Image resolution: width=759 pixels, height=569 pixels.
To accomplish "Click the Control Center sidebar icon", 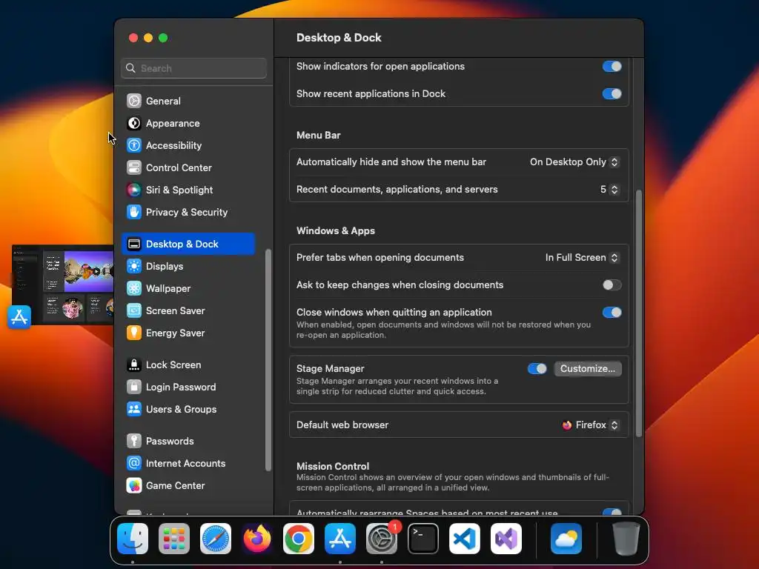I will point(134,167).
